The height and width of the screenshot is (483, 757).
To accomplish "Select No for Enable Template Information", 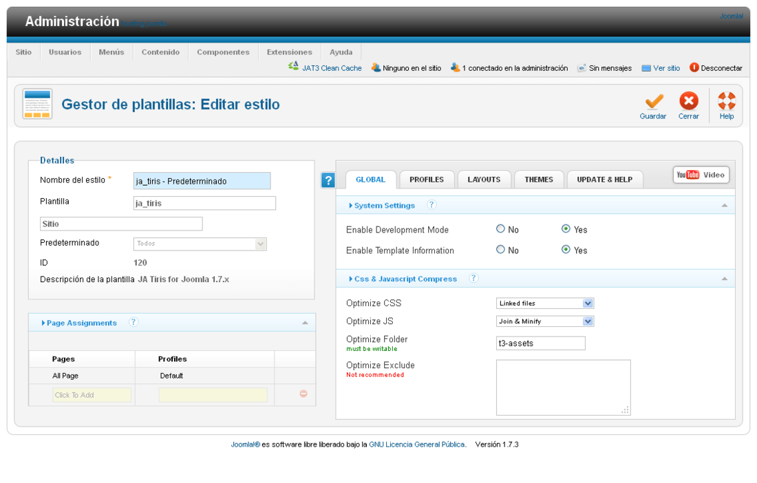I will pyautogui.click(x=500, y=250).
